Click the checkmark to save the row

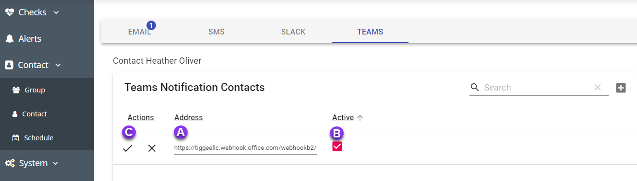point(127,148)
